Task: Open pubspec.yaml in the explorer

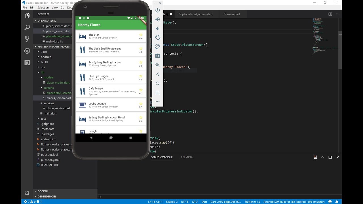Action: [x=50, y=160]
